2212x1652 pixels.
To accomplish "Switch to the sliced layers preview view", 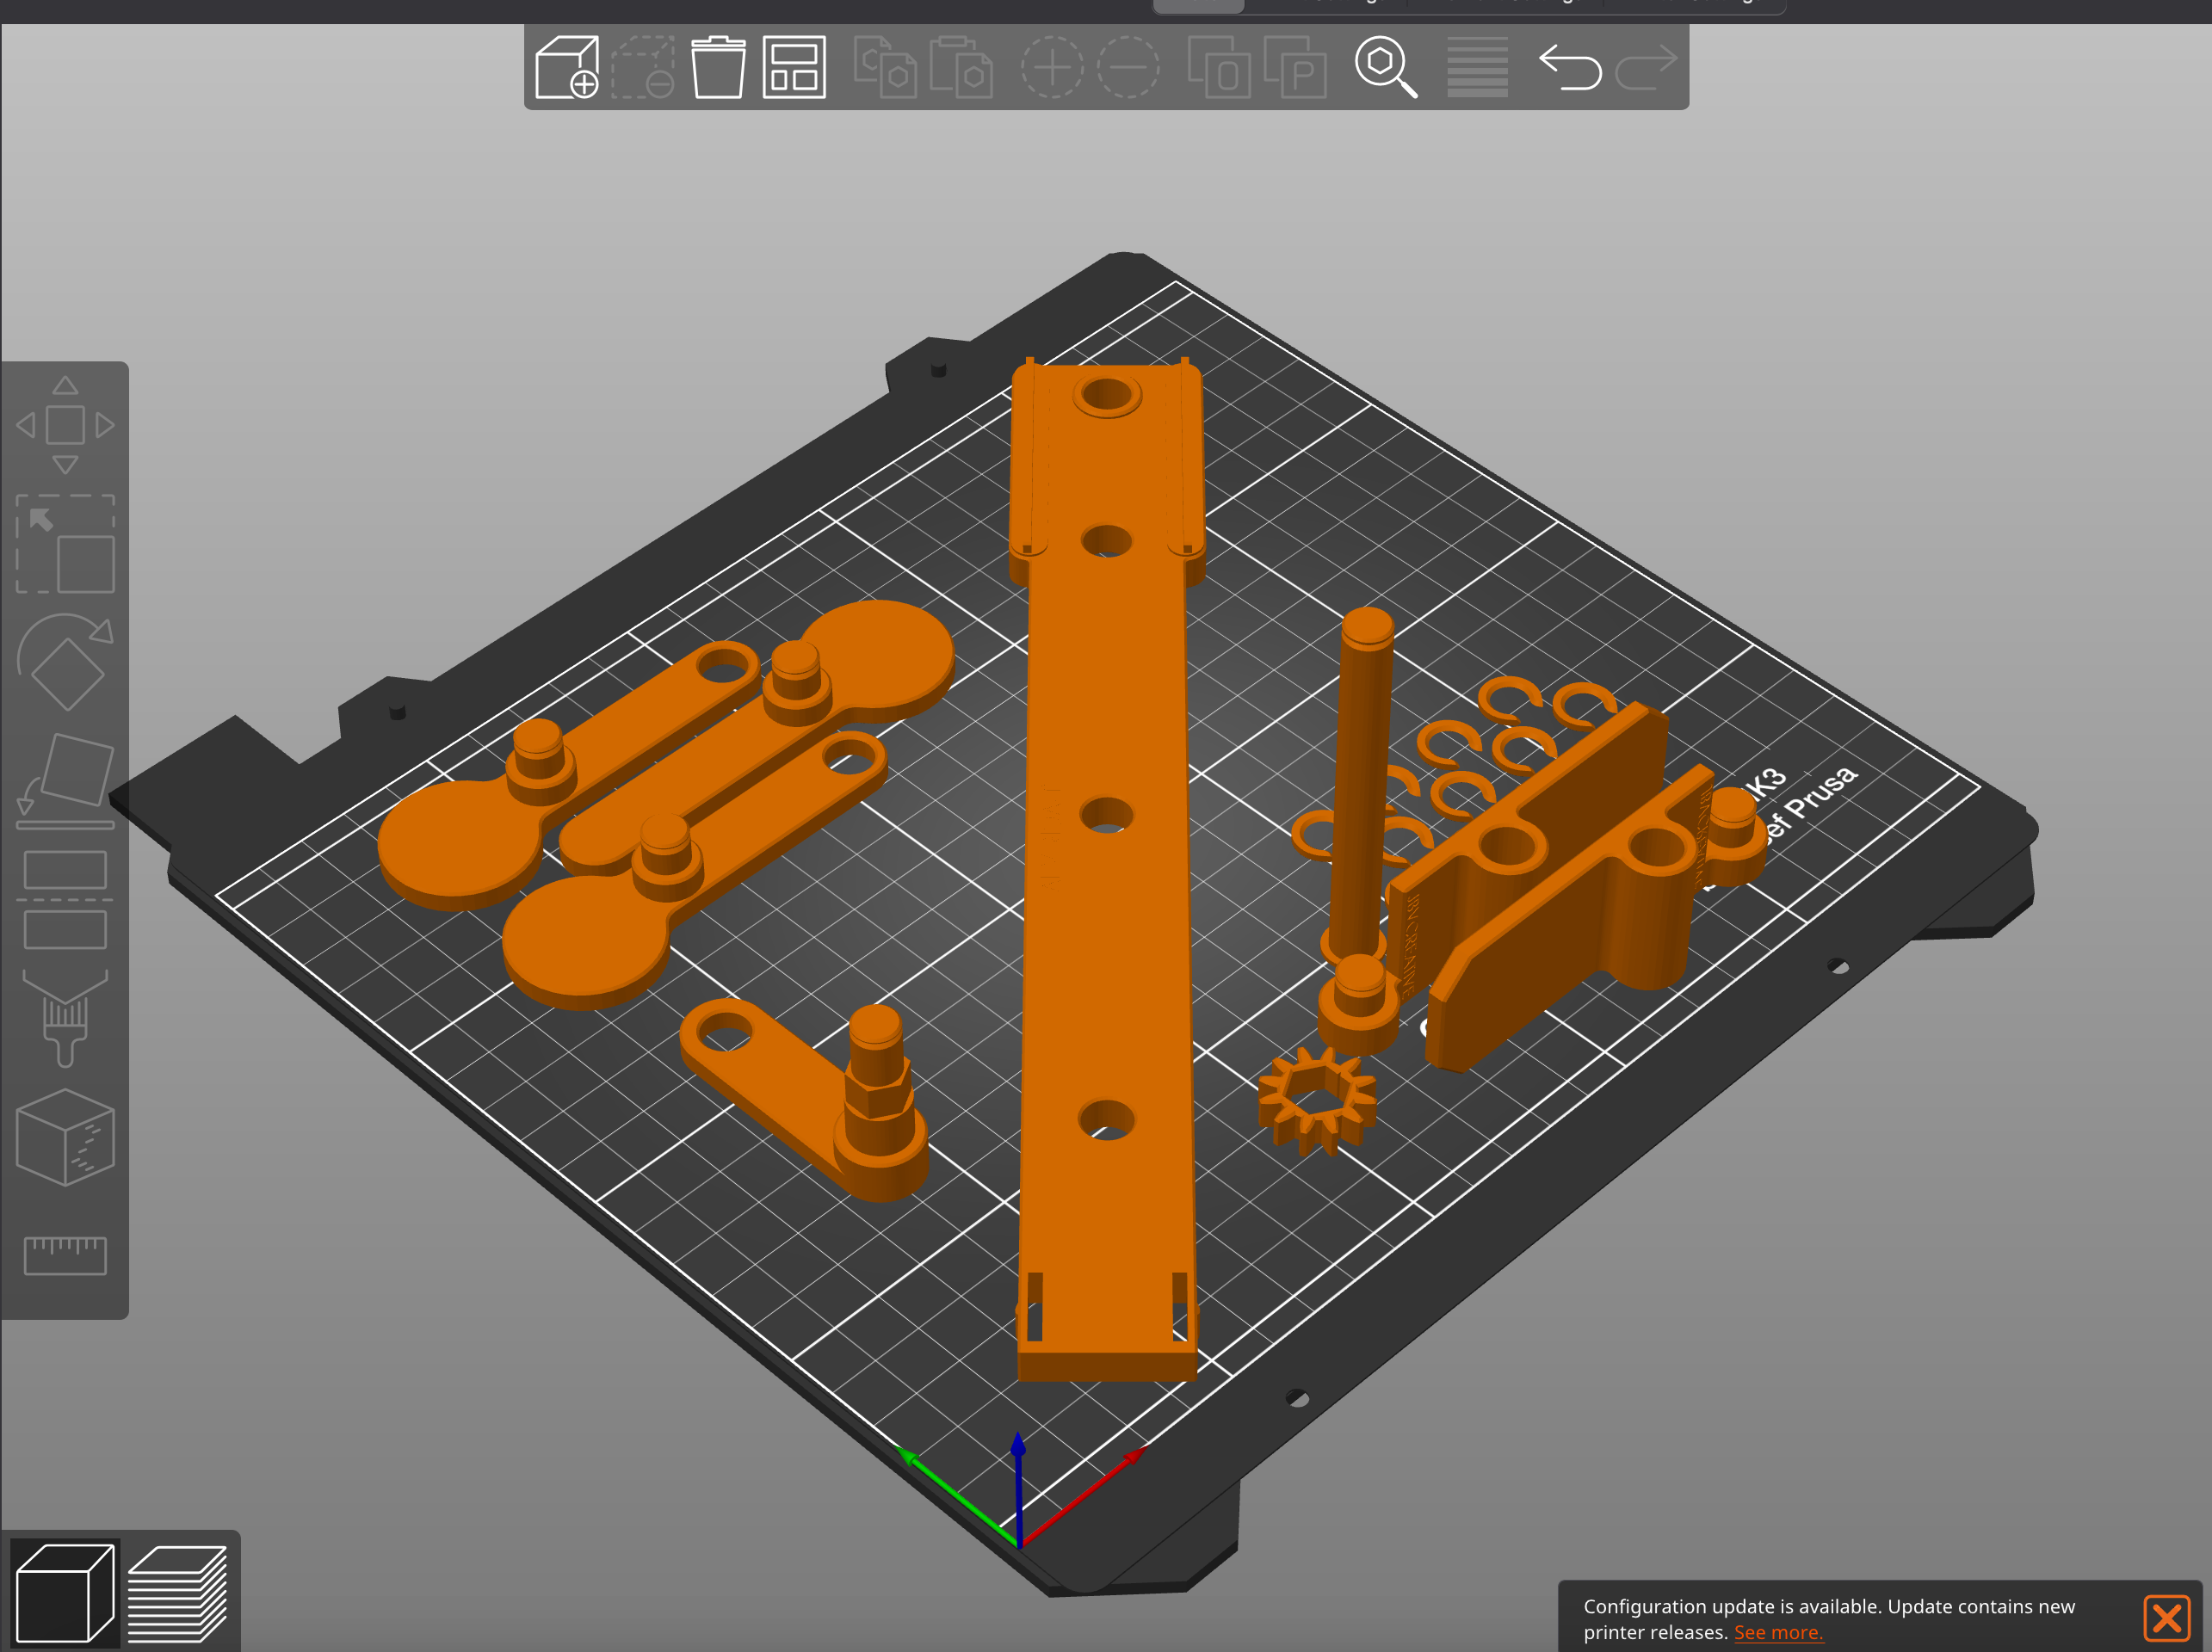I will (x=178, y=1592).
